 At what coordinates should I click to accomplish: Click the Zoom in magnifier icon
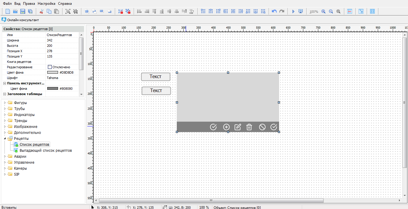(323, 11)
